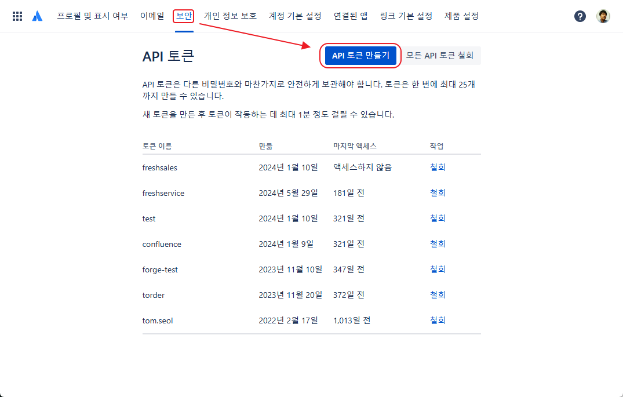Select the 보안 tab
This screenshot has height=397, width=623.
184,16
